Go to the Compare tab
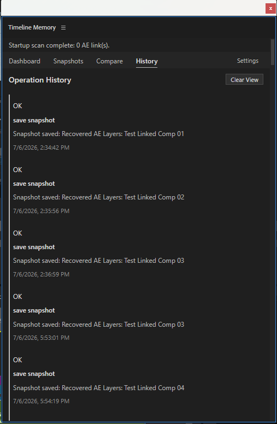Viewport: 277px width, 424px height. coord(110,61)
